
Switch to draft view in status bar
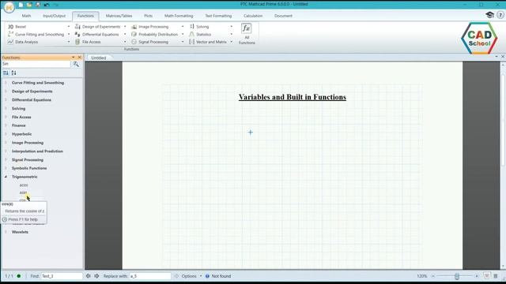point(496,276)
